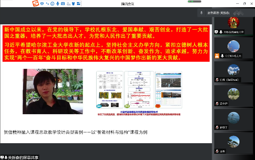Click the portrait photo in the shared slide

coord(53,92)
